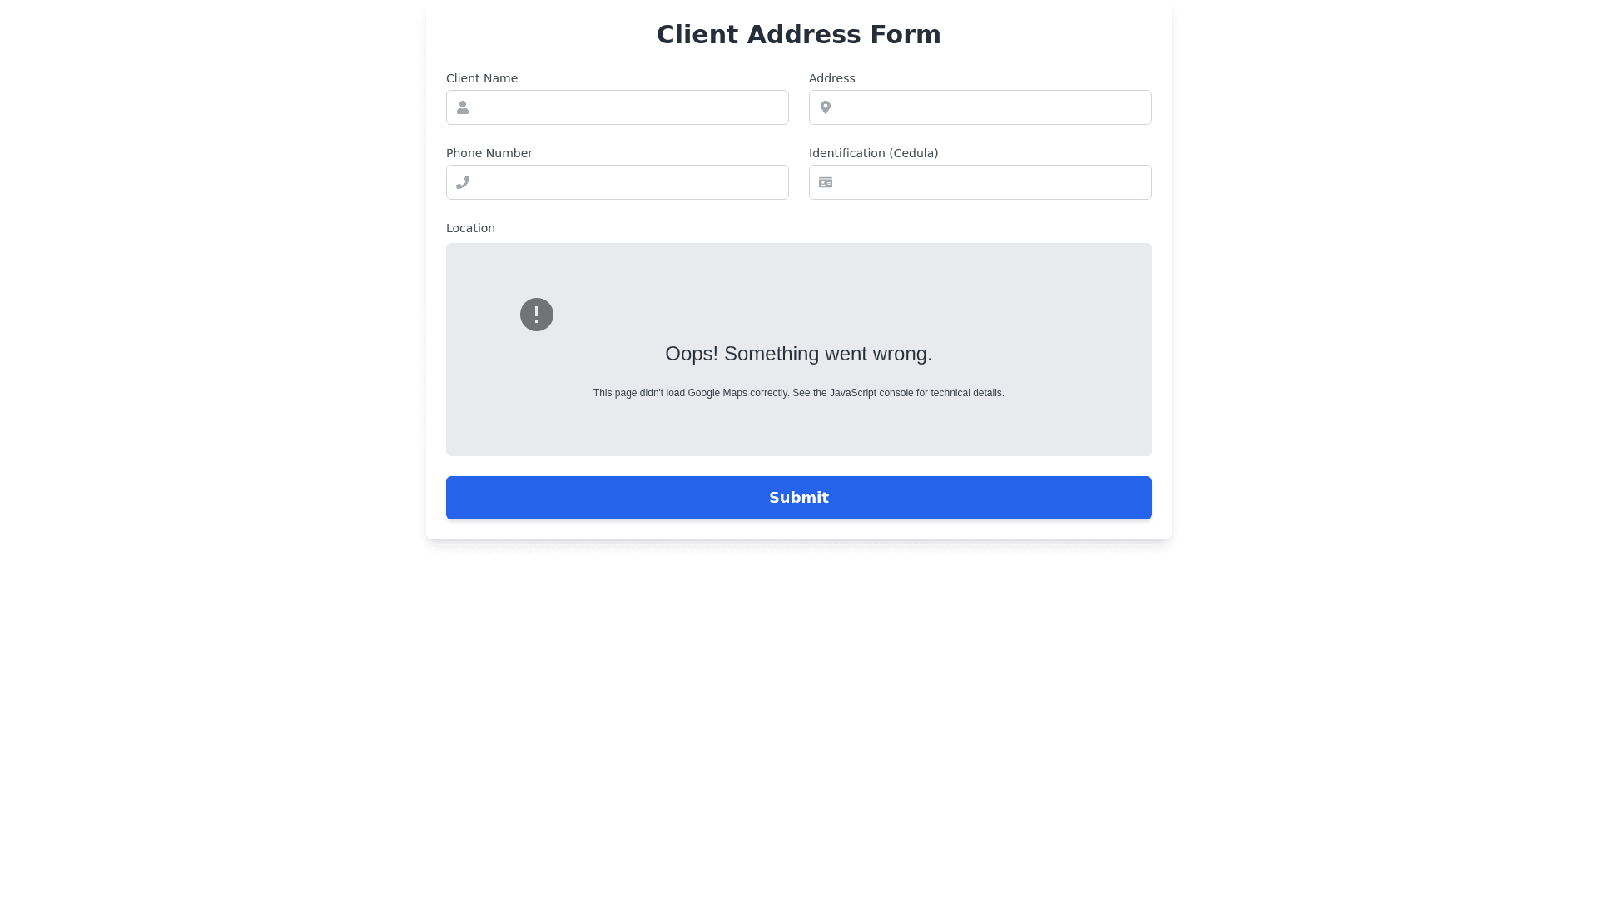Click the "Client Name" field label
Image resolution: width=1598 pixels, height=899 pixels.
tap(482, 78)
